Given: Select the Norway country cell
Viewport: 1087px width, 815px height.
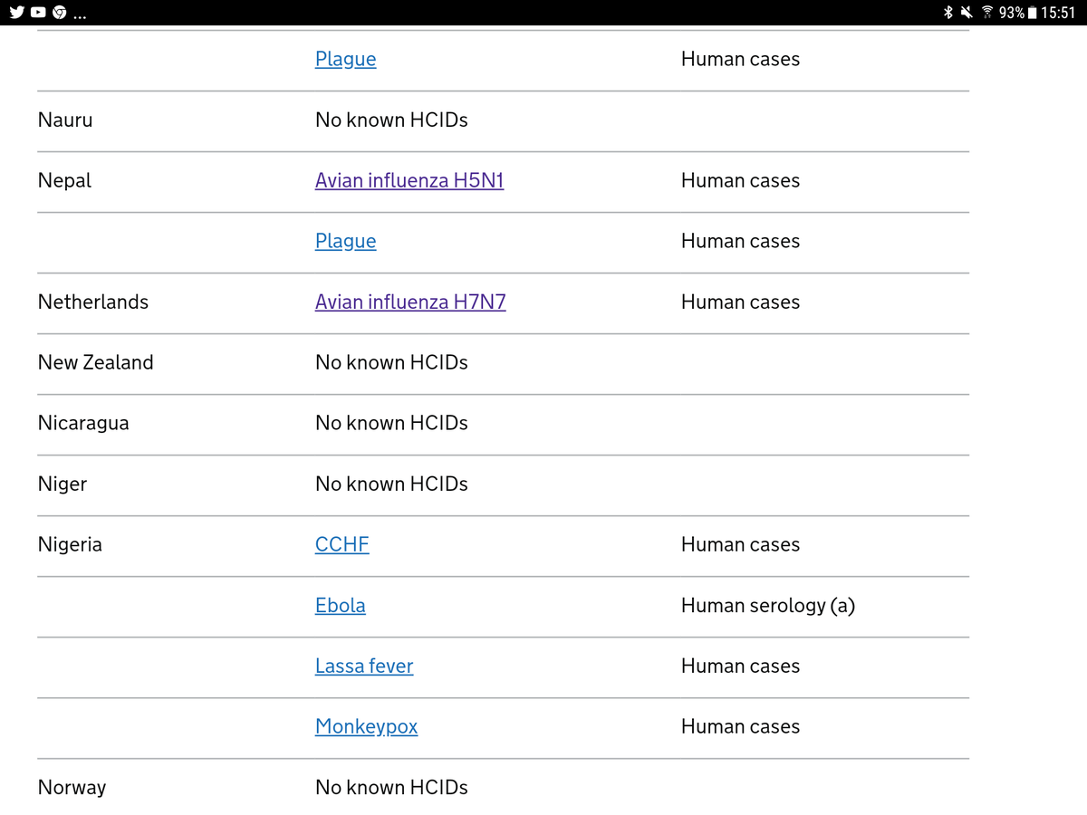Looking at the screenshot, I should point(72,787).
